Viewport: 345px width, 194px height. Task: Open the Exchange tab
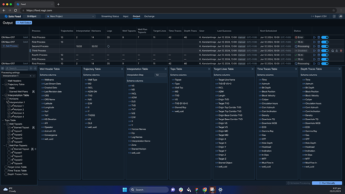[150, 16]
